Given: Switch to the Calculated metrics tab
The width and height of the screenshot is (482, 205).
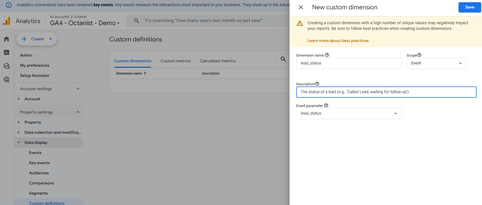Looking at the screenshot, I should coord(218,61).
